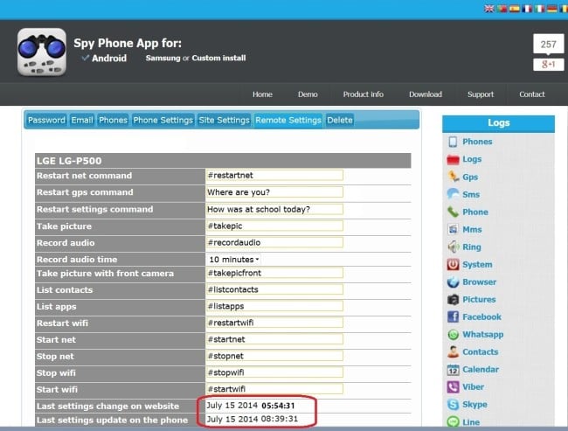Select the French flag language
The width and height of the screenshot is (568, 431).
pyautogui.click(x=527, y=9)
